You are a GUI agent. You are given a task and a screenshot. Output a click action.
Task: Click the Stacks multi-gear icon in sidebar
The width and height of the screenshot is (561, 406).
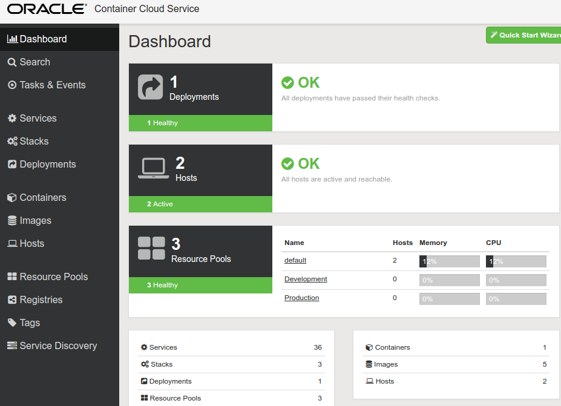tap(12, 142)
